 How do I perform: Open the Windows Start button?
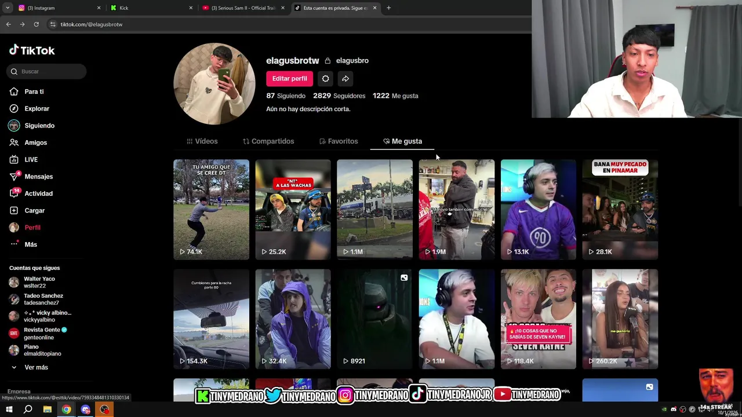pyautogui.click(x=9, y=409)
